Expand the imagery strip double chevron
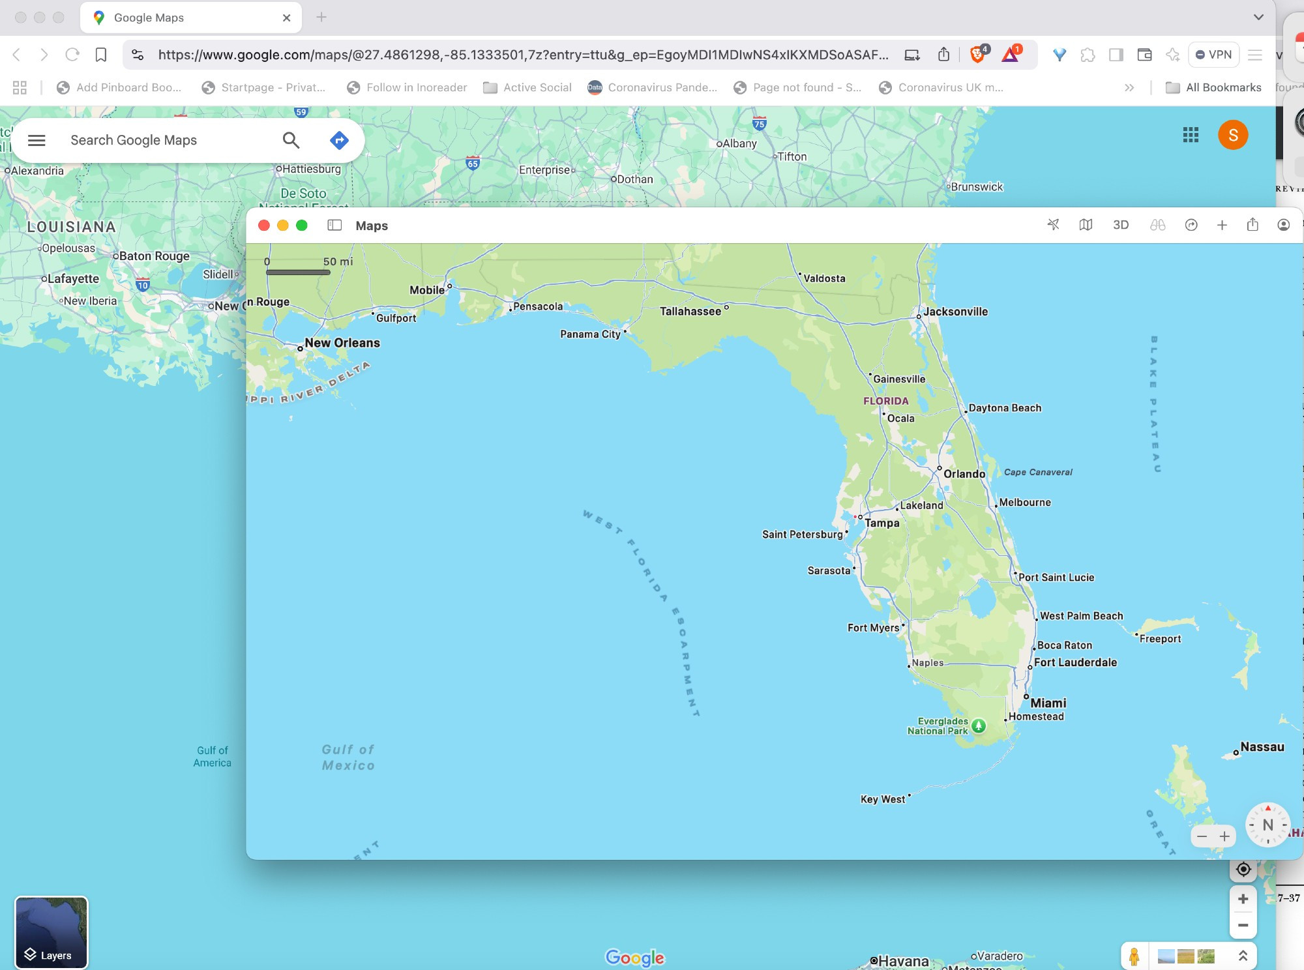The image size is (1304, 970). coord(1243,956)
